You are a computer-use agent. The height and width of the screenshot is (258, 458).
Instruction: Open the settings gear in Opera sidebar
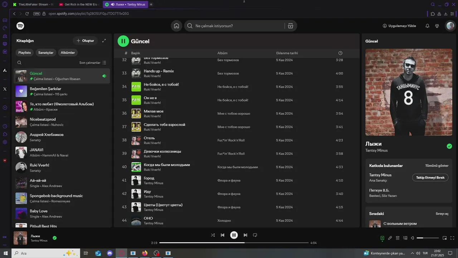[5, 142]
